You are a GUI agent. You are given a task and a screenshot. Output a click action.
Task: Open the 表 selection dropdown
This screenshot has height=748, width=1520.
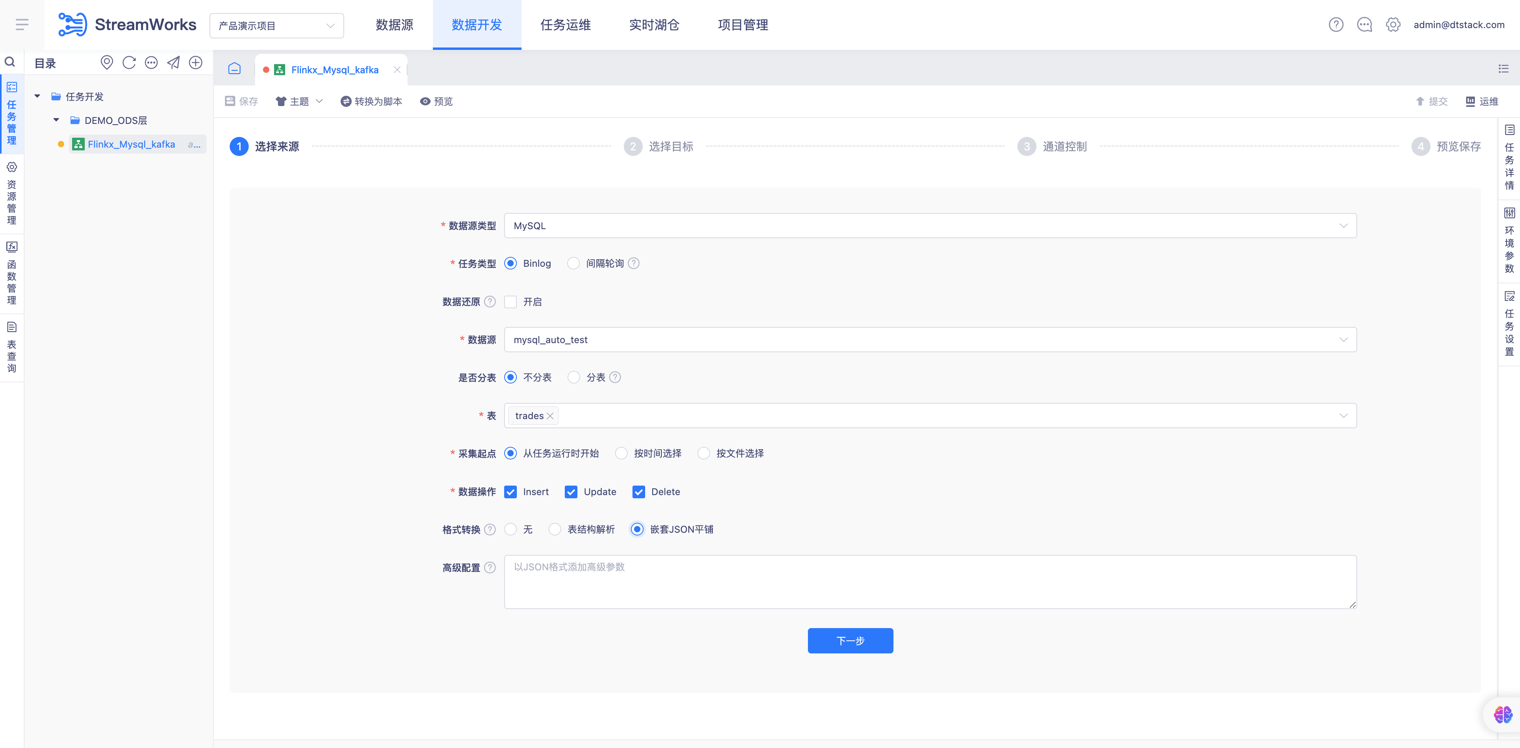click(x=930, y=416)
